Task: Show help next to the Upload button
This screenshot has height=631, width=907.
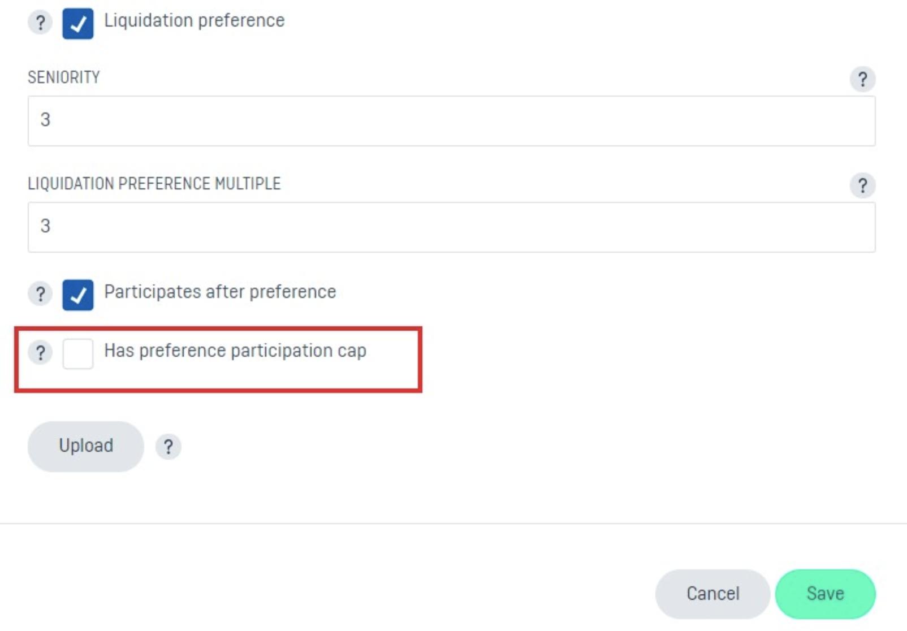Action: tap(168, 447)
